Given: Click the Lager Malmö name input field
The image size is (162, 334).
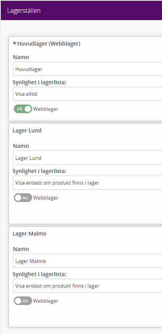Looking at the screenshot, I should (x=87, y=261).
